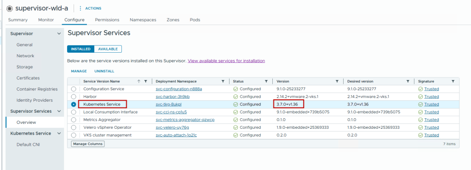Open the Configure tab

click(75, 20)
